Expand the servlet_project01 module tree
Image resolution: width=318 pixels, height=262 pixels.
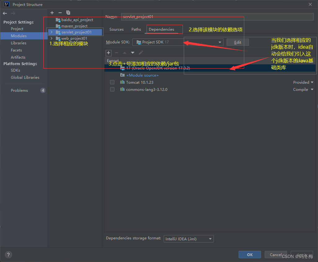click(x=51, y=32)
